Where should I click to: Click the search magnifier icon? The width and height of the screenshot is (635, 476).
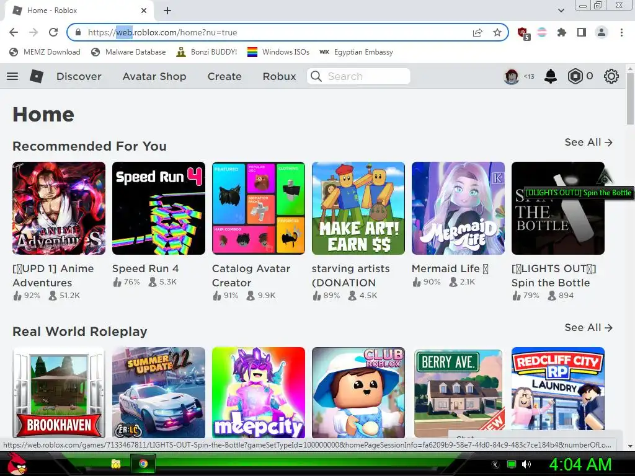coord(316,76)
